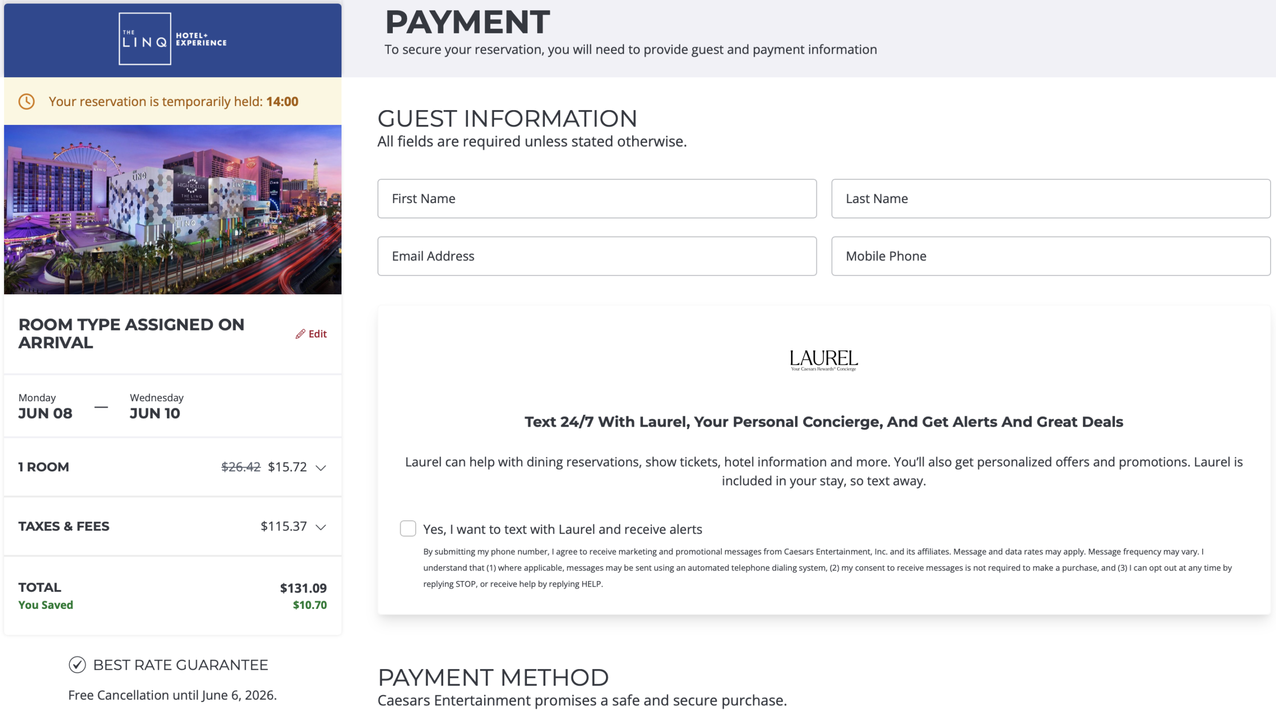Image resolution: width=1276 pixels, height=710 pixels.
Task: Click the Best Rate Guarantee text
Action: click(x=180, y=665)
